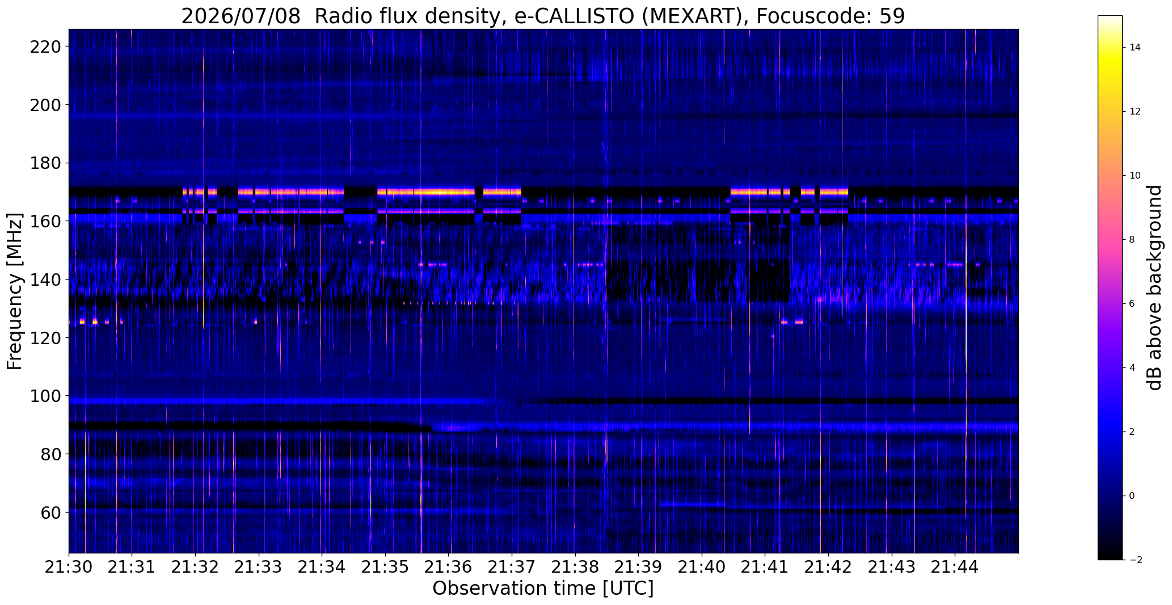Click the colorbar at the 0 dB mark
Image resolution: width=1172 pixels, height=605 pixels.
point(1110,496)
